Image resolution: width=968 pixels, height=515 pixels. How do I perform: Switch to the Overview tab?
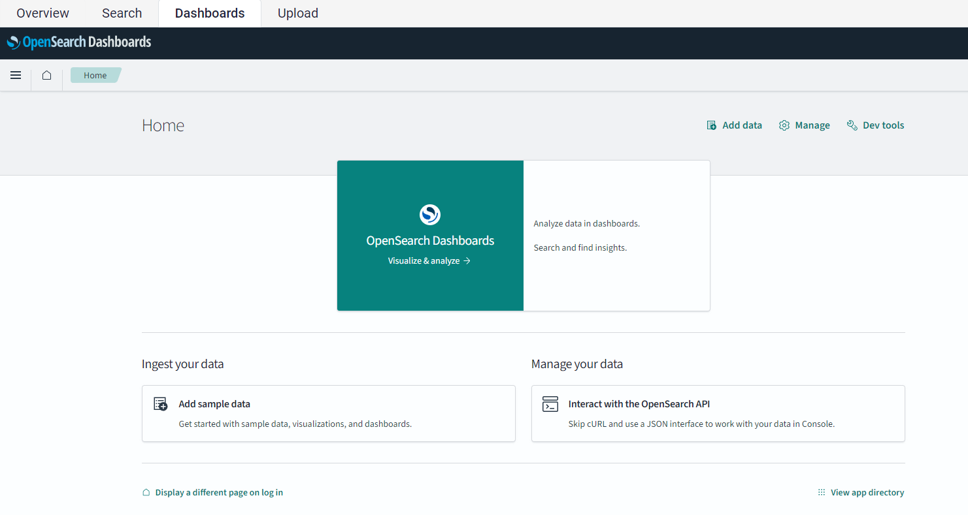(43, 13)
